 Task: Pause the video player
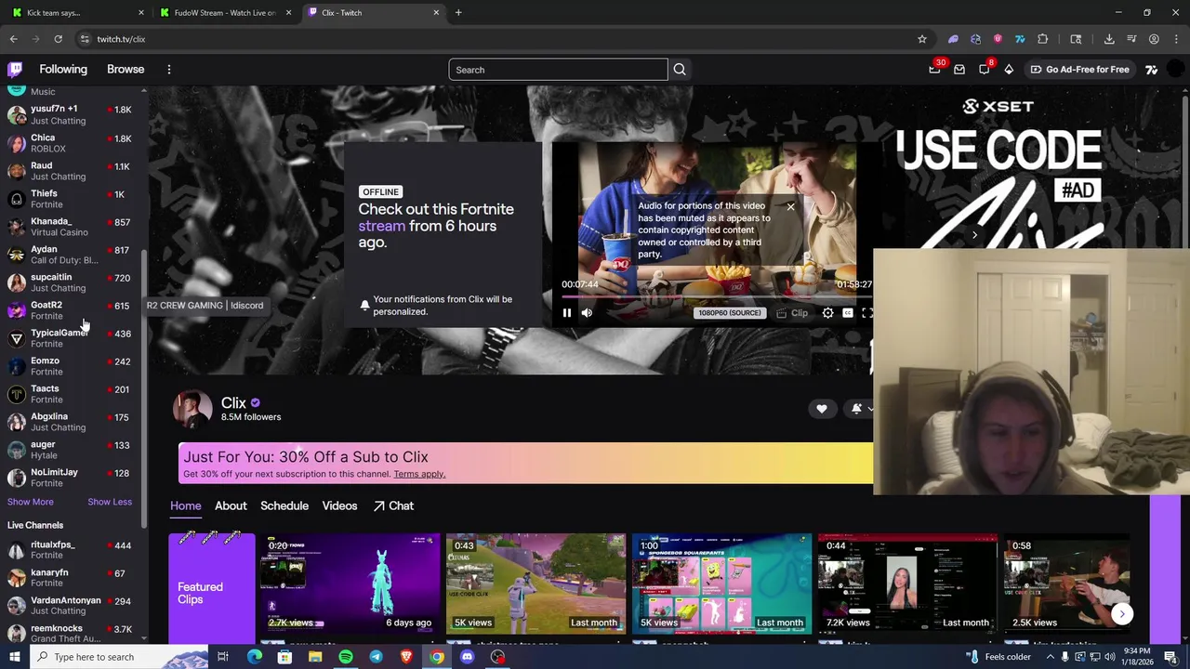(567, 313)
